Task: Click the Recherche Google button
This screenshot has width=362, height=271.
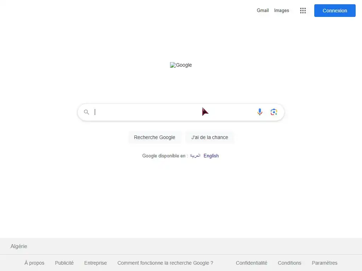Action: tap(154, 137)
